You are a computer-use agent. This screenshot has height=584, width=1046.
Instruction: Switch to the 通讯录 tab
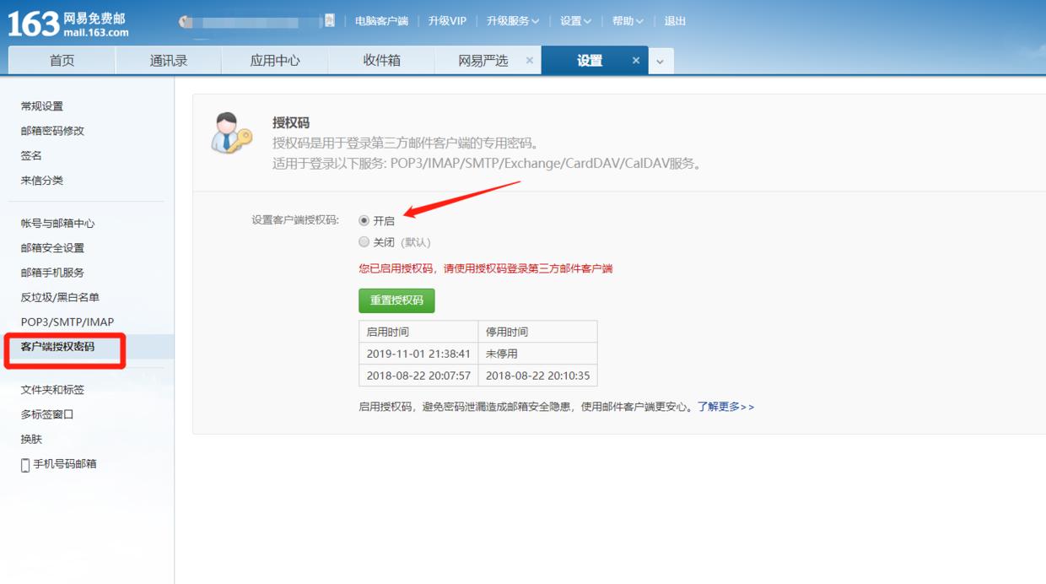click(169, 60)
